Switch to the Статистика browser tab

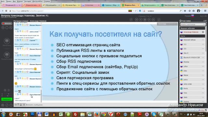(x=91, y=5)
